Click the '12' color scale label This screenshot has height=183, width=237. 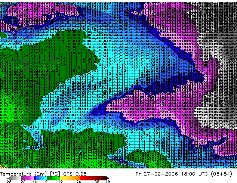click(x=61, y=182)
